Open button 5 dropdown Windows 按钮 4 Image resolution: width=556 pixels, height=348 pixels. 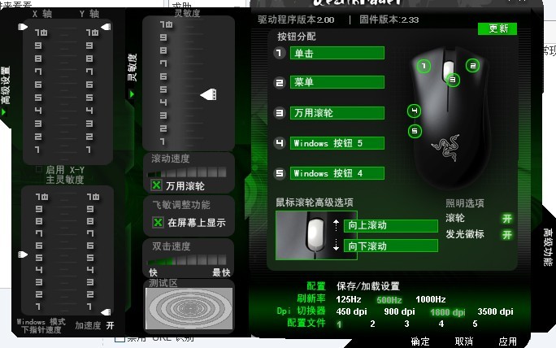tap(337, 173)
